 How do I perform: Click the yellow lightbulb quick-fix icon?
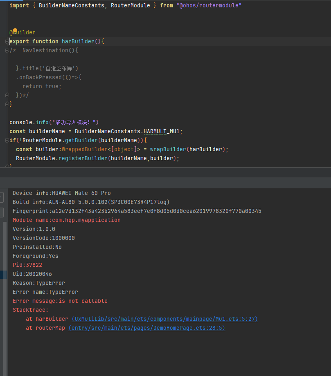point(15,31)
